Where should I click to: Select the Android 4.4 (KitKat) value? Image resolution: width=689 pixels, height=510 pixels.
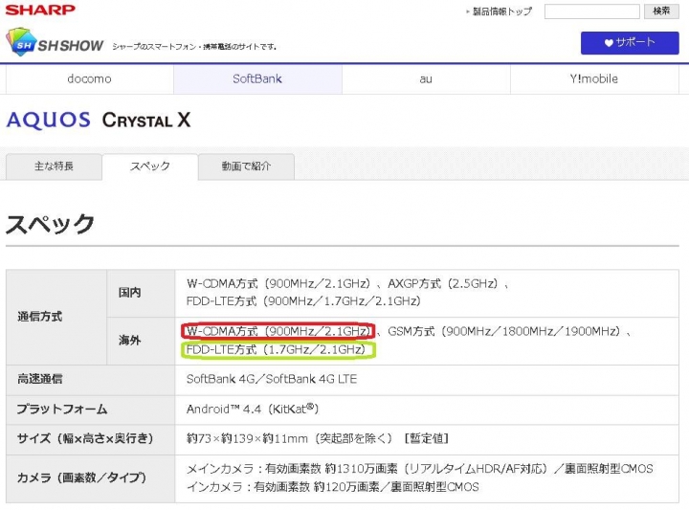pos(253,409)
